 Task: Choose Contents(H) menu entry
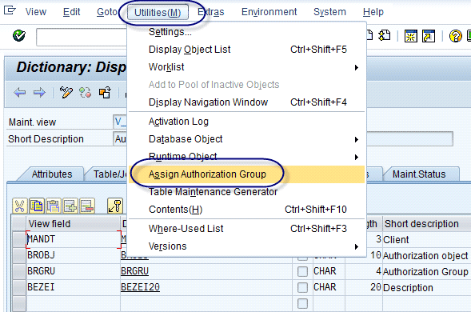(246, 210)
